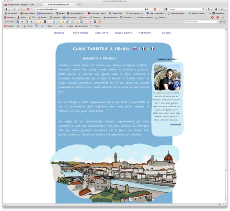Select the English flag language icon
The image size is (230, 211).
[x=135, y=48]
